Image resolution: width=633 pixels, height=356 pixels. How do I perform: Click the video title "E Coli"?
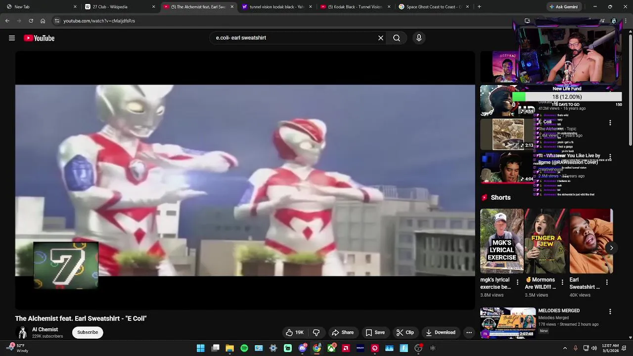point(81,318)
